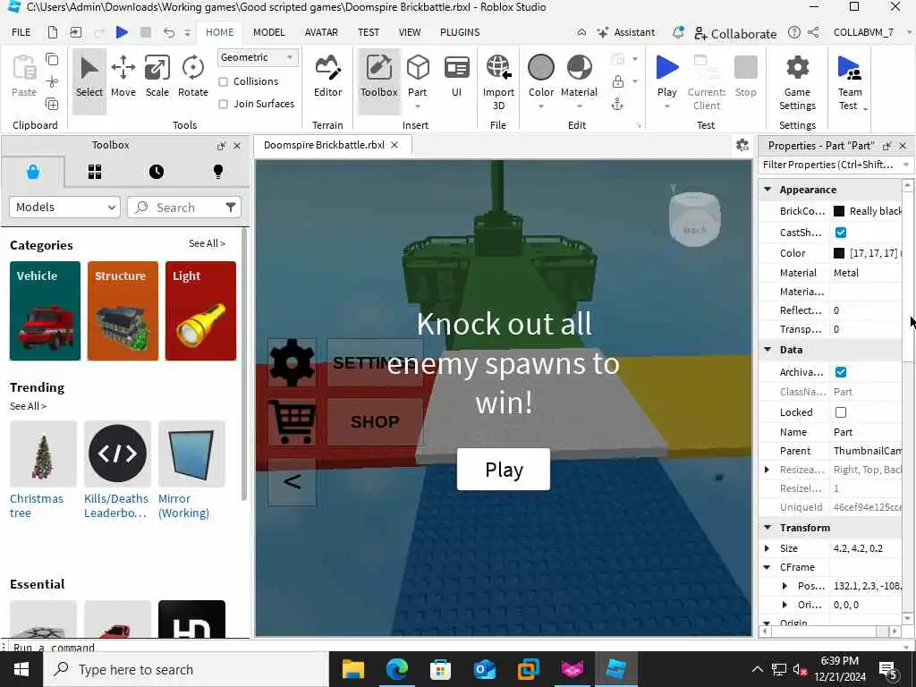Click the Play test button

tap(667, 76)
